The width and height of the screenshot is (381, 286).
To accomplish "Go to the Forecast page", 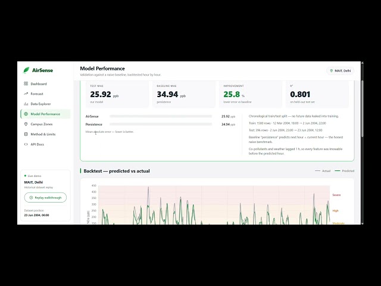I will [45, 94].
